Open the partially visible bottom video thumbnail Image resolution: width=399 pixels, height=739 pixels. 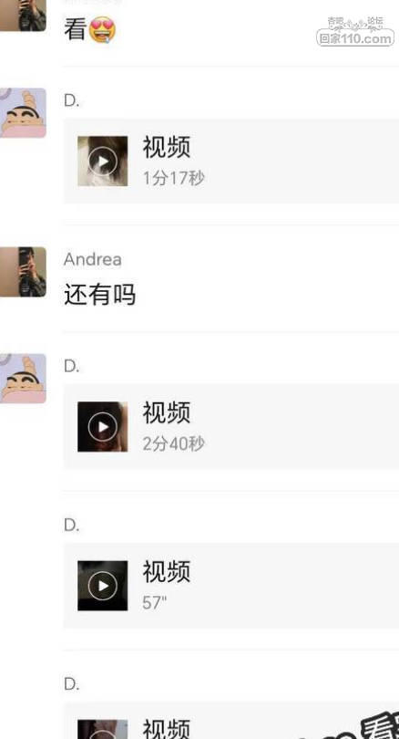coord(103,729)
